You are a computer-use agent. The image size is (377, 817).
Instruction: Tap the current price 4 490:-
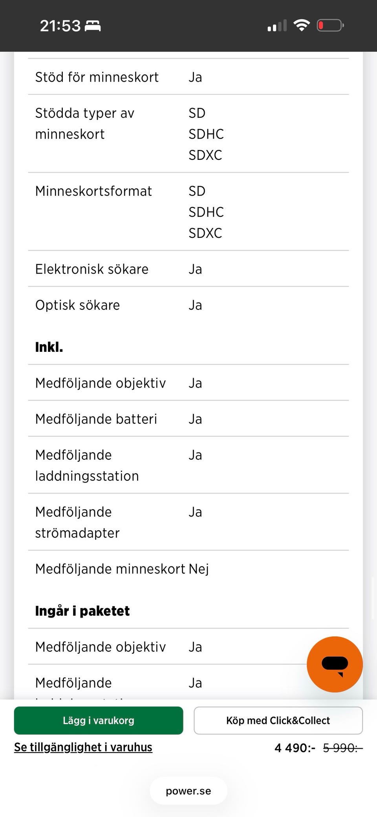coord(295,748)
